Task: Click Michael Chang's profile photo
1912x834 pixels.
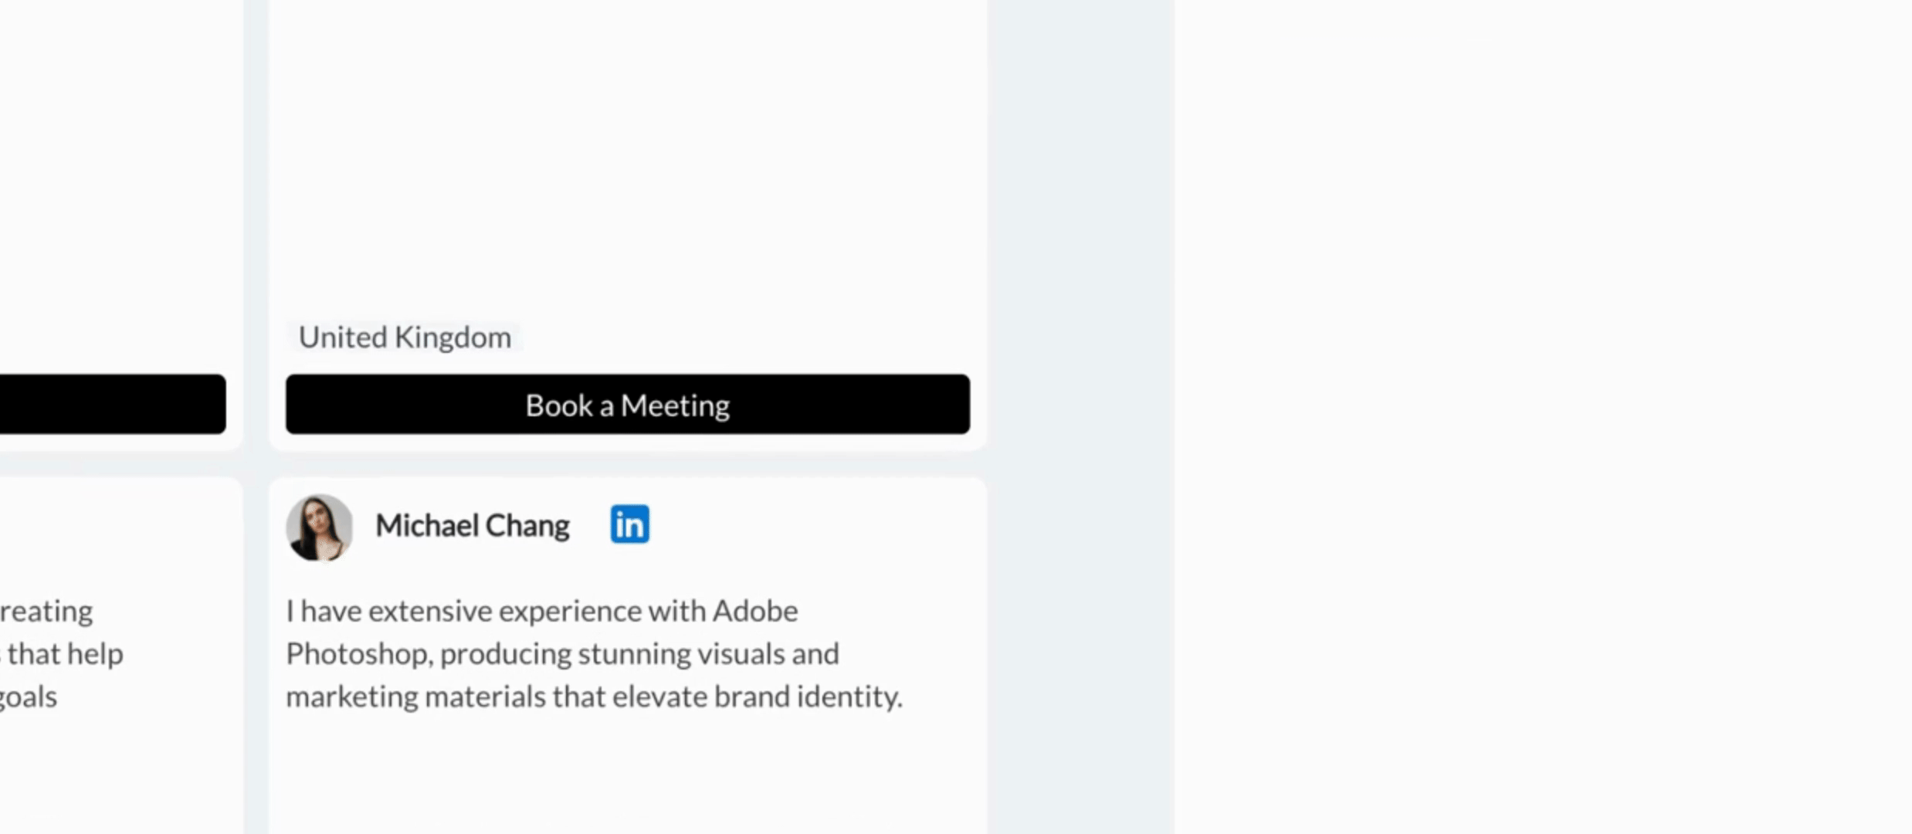Action: pyautogui.click(x=319, y=527)
